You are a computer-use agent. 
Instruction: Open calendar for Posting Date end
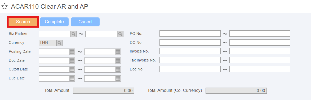click(x=118, y=52)
